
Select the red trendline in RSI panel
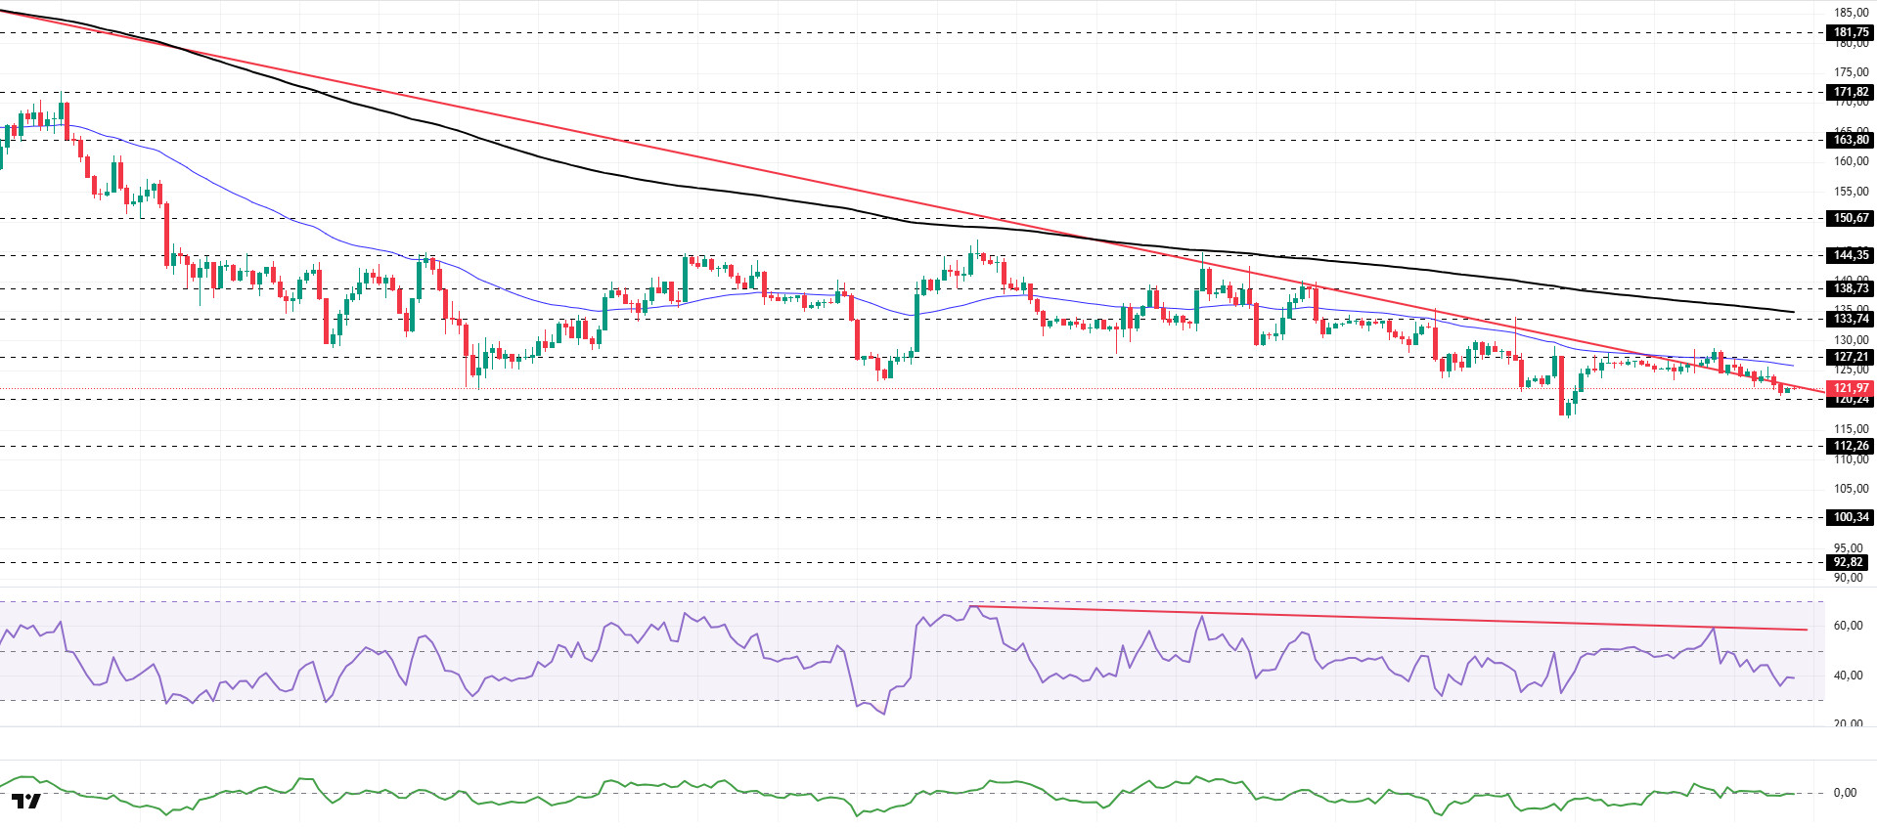tap(1369, 618)
